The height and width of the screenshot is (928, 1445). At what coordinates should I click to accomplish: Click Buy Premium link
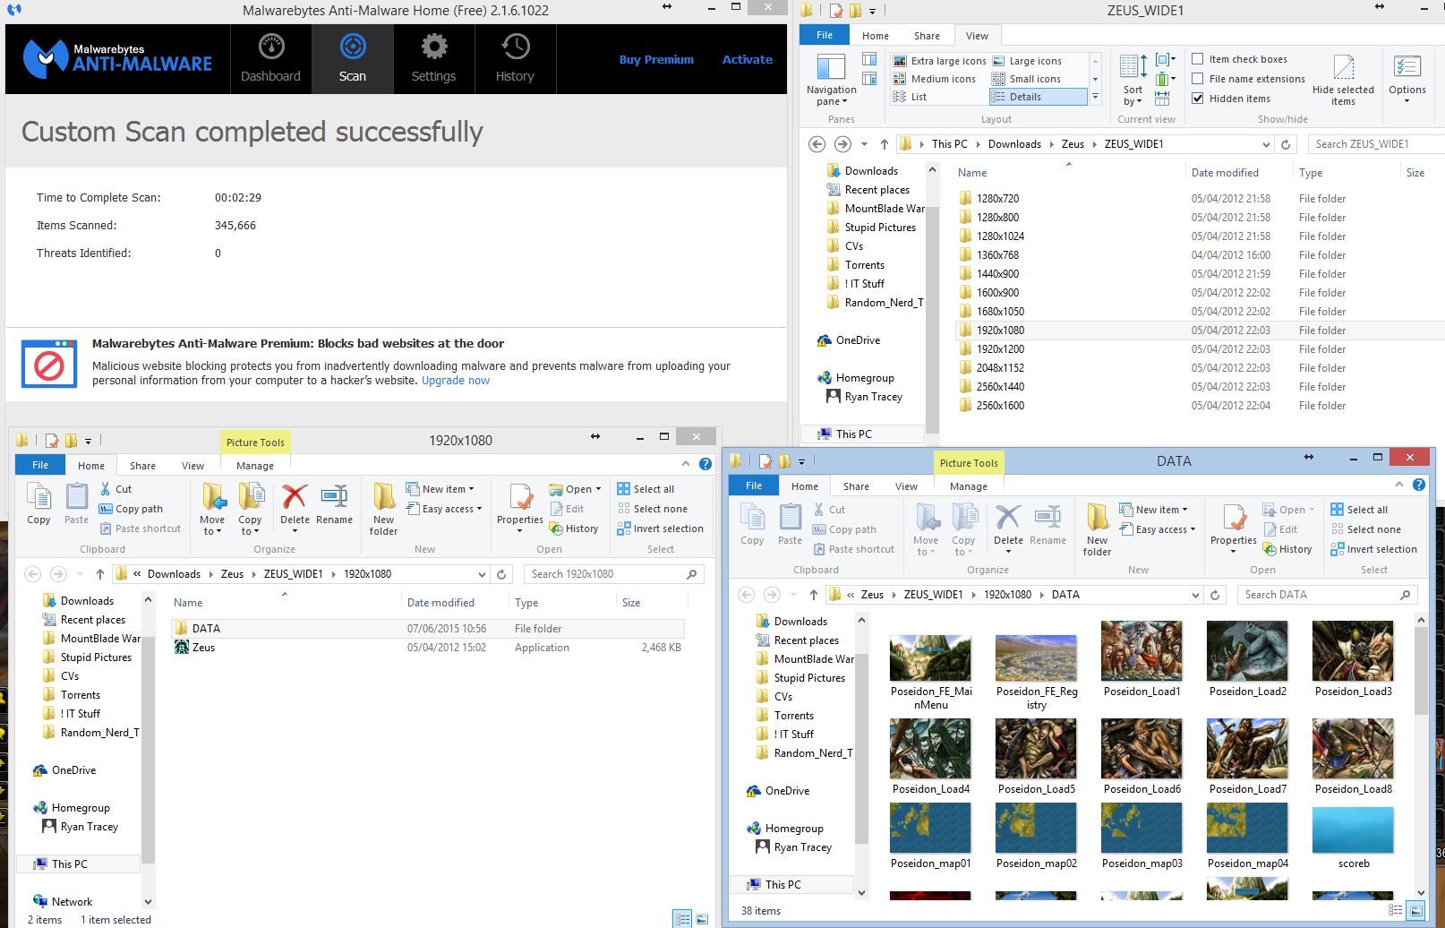(x=656, y=59)
